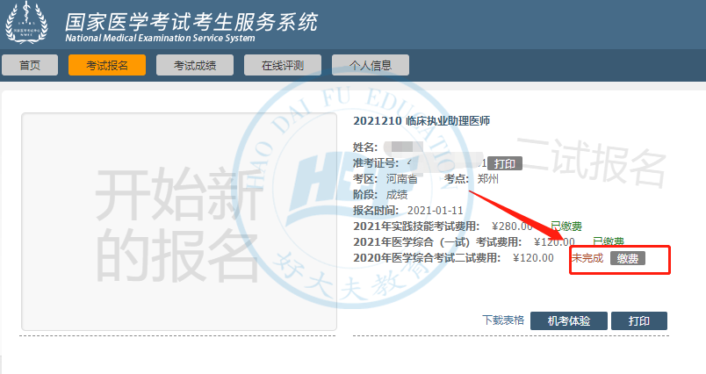This screenshot has width=706, height=374.
Task: Click 已缴费 beside 医学综合（一试）费用
Action: coord(609,241)
